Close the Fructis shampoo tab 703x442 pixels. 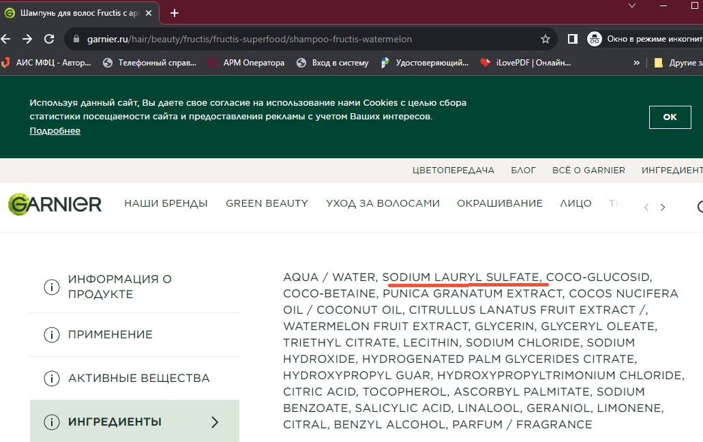[x=149, y=13]
